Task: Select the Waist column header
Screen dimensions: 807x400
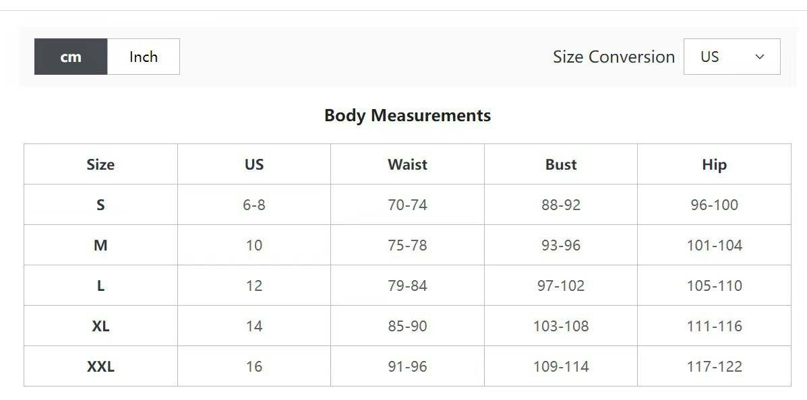Action: (x=408, y=164)
